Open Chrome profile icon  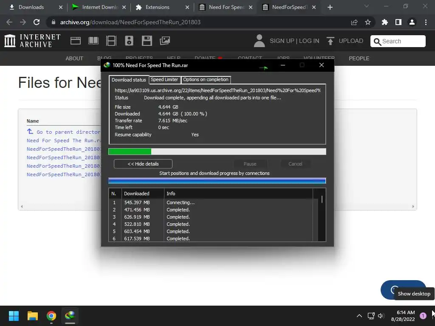click(x=412, y=22)
